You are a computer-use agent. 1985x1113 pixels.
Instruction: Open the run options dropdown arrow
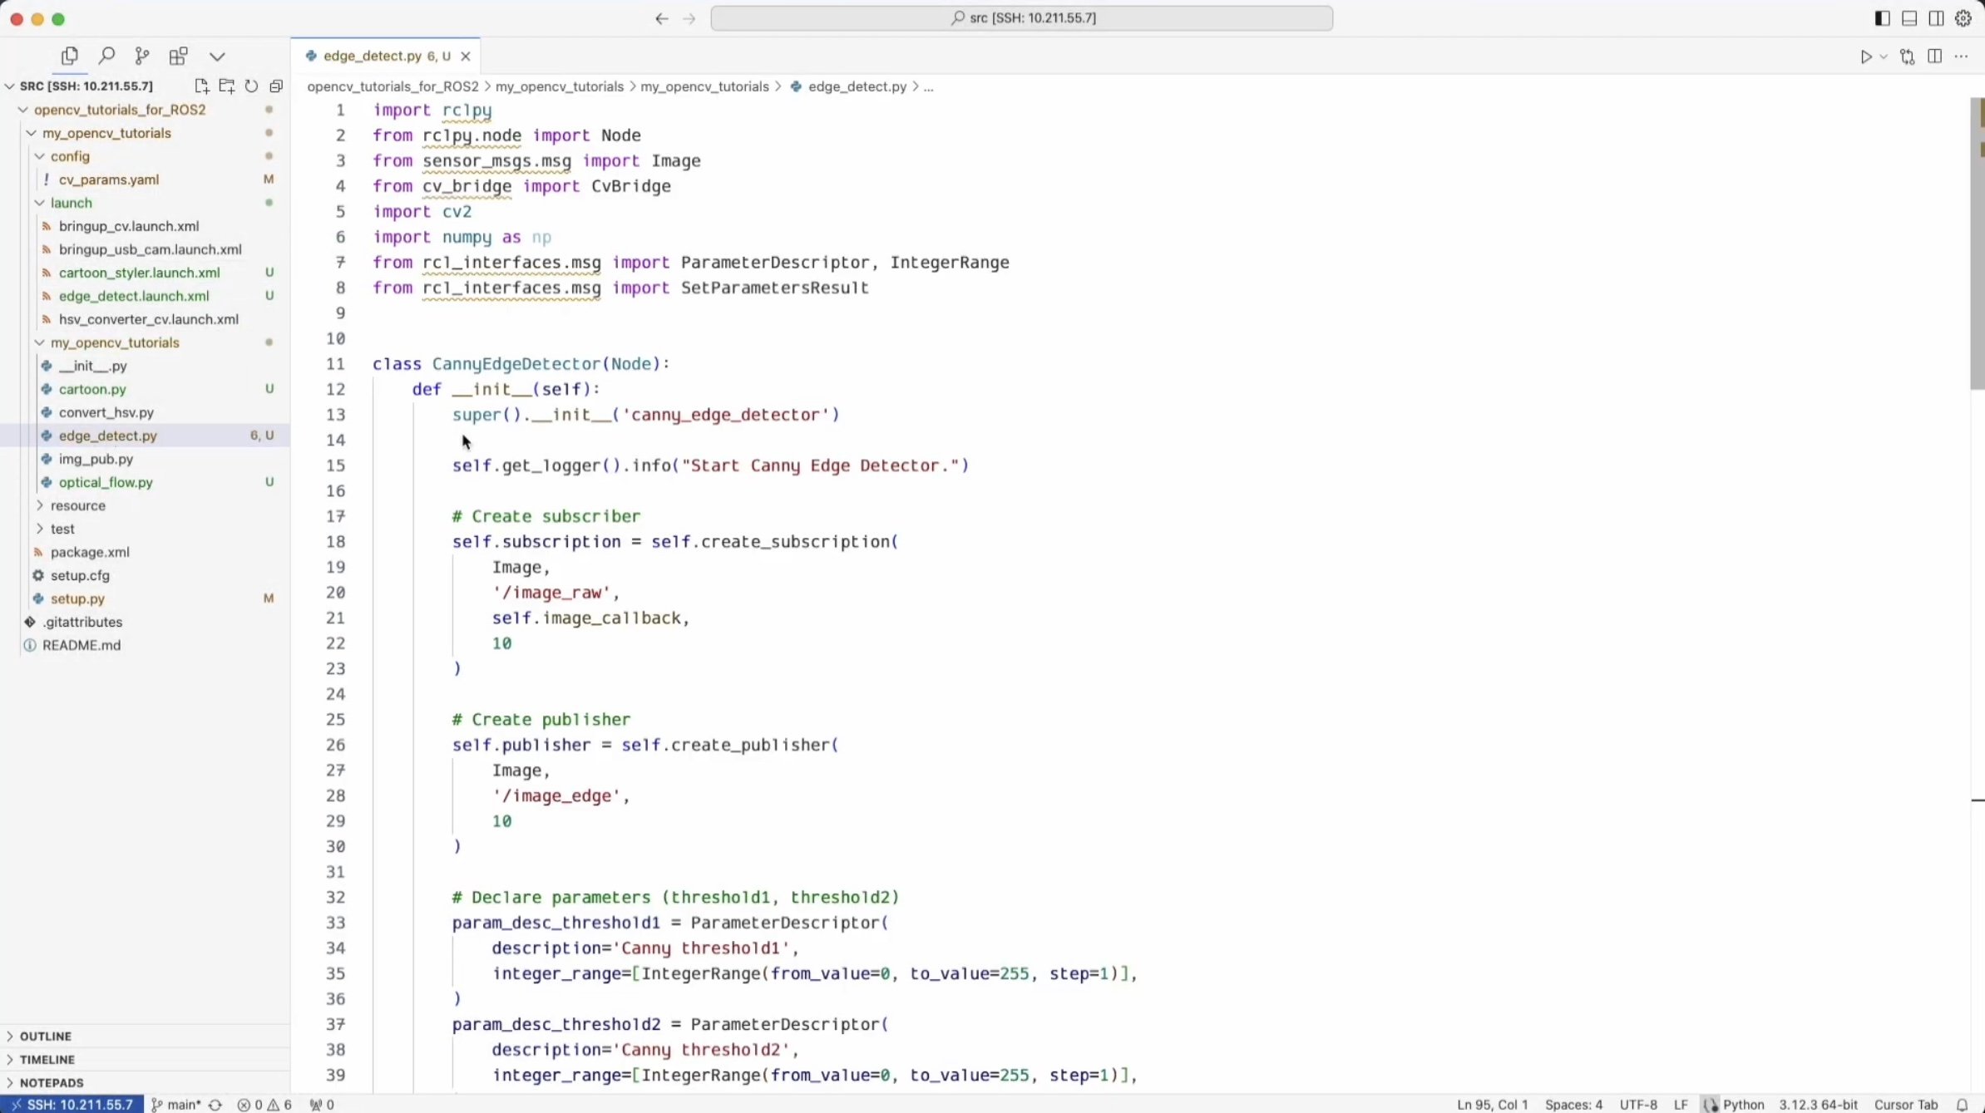click(1884, 57)
